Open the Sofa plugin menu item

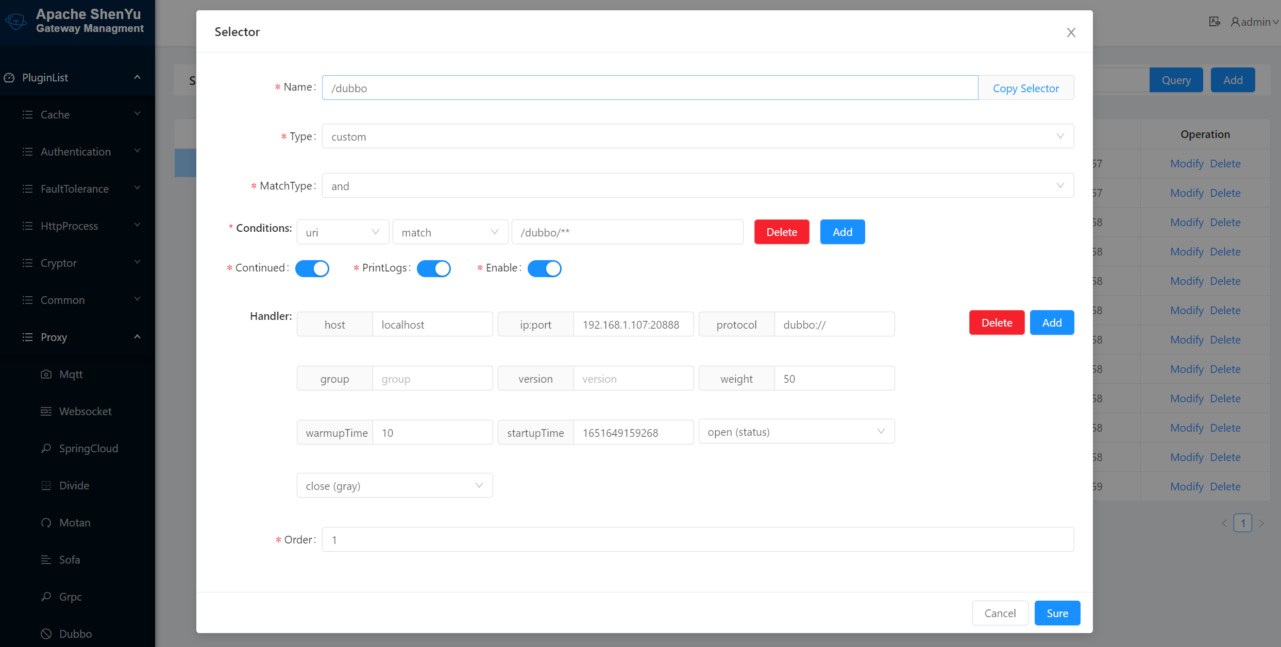[x=70, y=559]
